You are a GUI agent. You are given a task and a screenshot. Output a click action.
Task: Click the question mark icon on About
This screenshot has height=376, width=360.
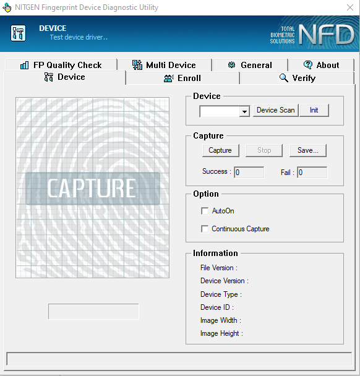coord(307,65)
